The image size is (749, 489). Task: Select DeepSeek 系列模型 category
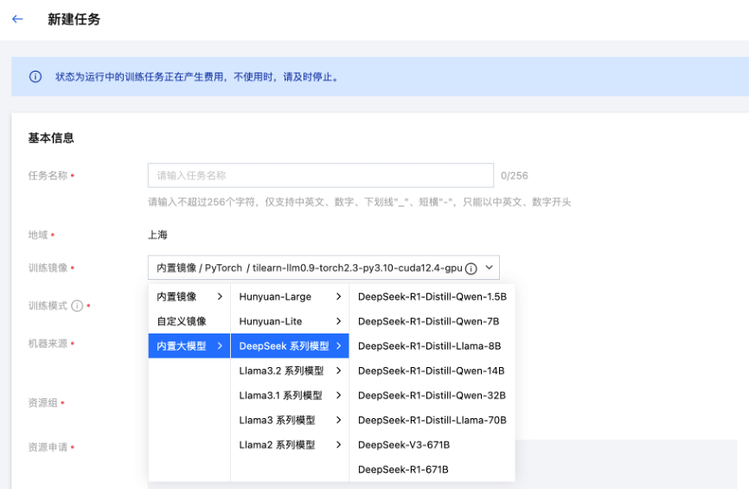coord(289,346)
